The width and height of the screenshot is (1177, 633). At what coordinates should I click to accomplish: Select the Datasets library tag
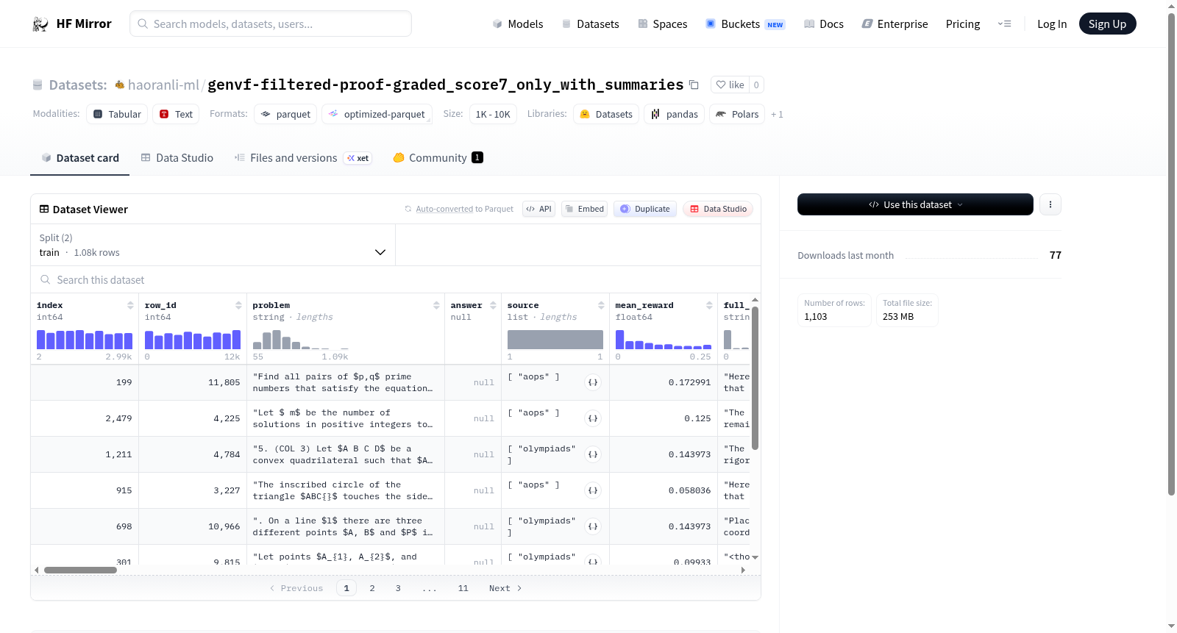pos(606,114)
